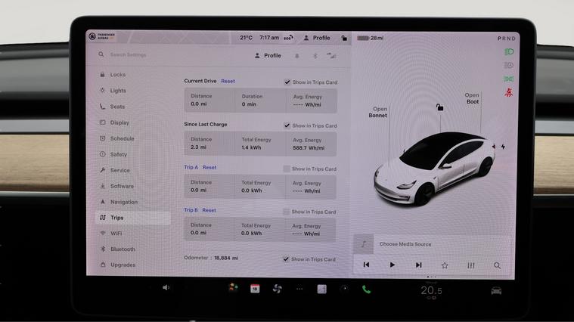Click the lock icon in status bar
The width and height of the screenshot is (574, 322).
(344, 38)
